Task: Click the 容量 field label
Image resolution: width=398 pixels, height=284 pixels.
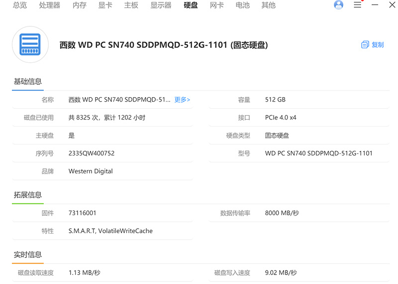Action: pyautogui.click(x=244, y=100)
